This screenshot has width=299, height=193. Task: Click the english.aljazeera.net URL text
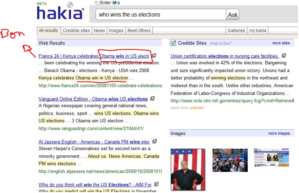point(100,172)
